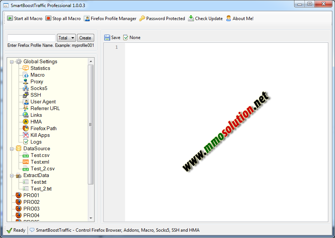The height and width of the screenshot is (238, 335).
Task: Click the Password Protected key icon
Action: point(142,18)
